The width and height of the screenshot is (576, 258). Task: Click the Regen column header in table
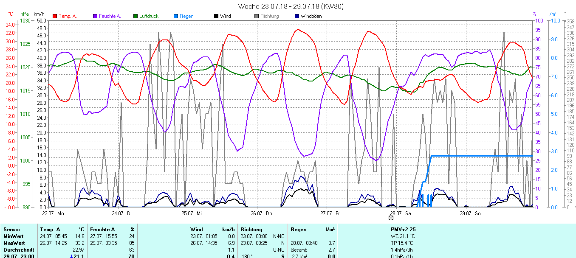tap(298, 230)
